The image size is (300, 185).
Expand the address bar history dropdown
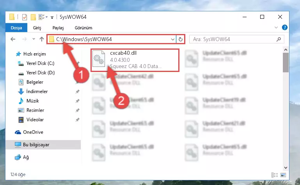(x=172, y=40)
